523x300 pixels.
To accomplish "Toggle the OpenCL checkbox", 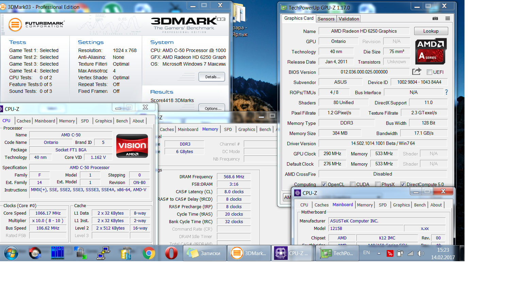I will click(324, 184).
